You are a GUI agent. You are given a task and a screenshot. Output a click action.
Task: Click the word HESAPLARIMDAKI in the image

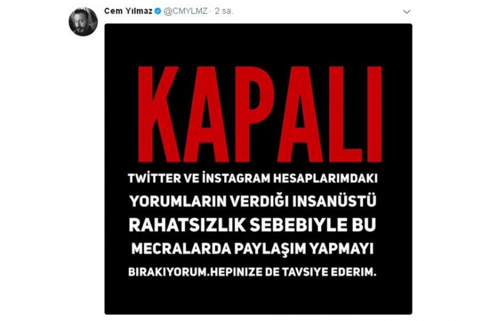325,178
